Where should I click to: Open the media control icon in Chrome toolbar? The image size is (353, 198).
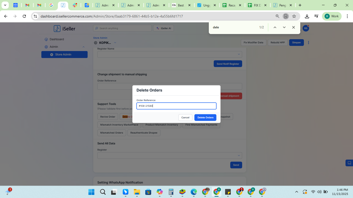pyautogui.click(x=316, y=16)
